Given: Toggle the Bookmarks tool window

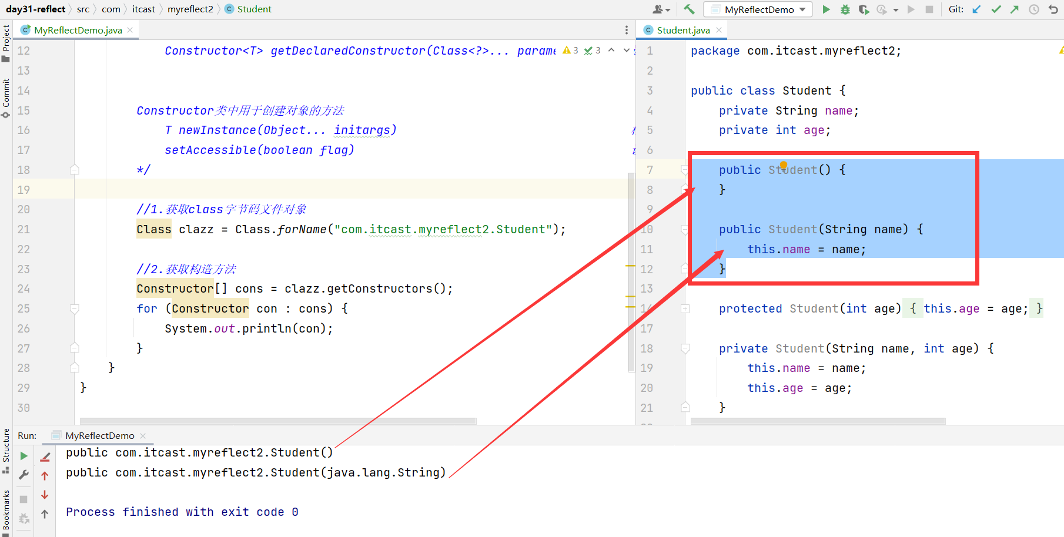Looking at the screenshot, I should (6, 512).
